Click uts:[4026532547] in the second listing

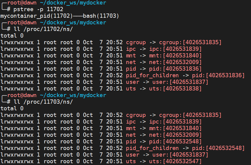click(x=175, y=161)
